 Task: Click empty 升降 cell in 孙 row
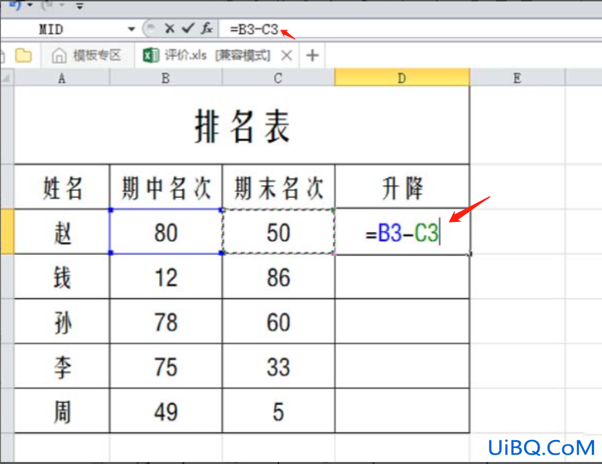click(402, 321)
